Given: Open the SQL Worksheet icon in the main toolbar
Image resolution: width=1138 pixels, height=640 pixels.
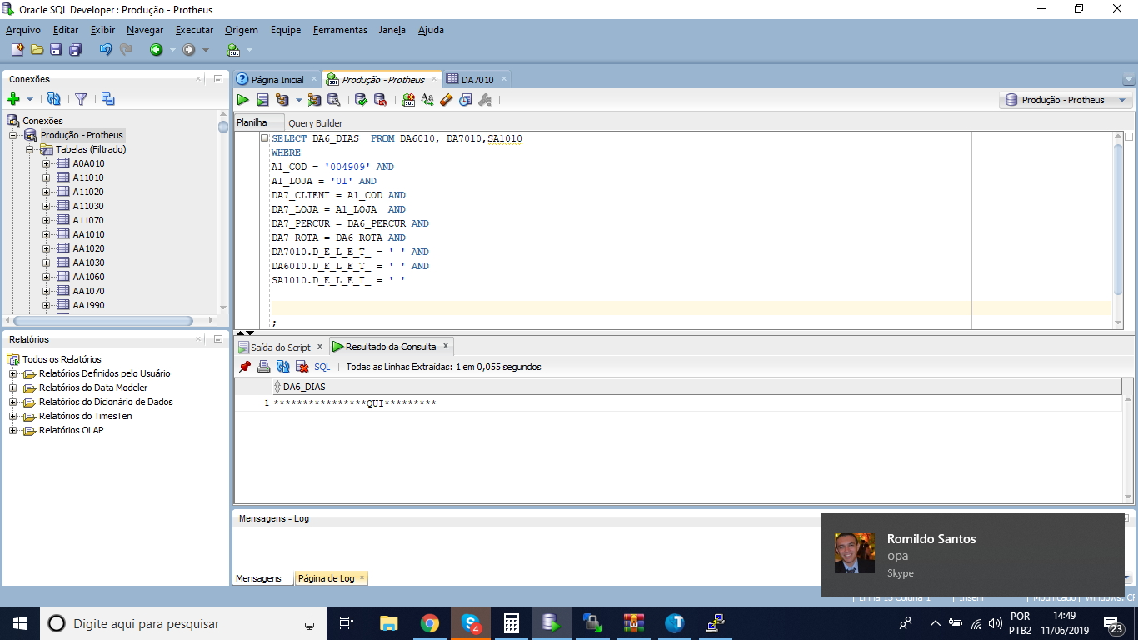Looking at the screenshot, I should point(233,50).
